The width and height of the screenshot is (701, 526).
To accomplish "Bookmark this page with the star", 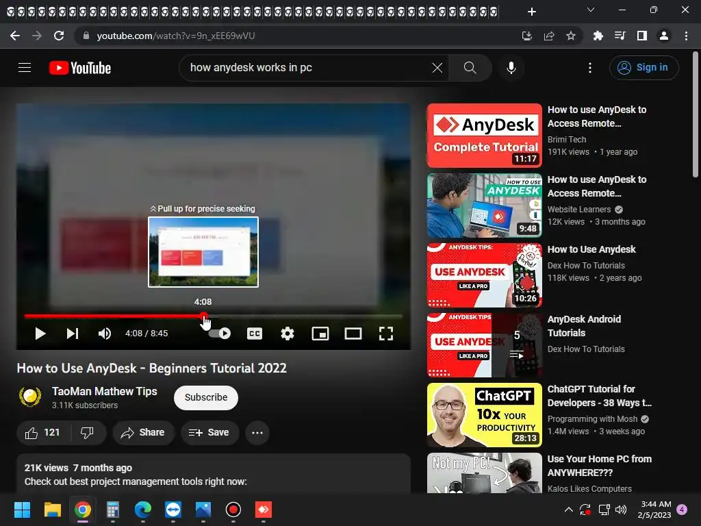I will click(x=571, y=36).
